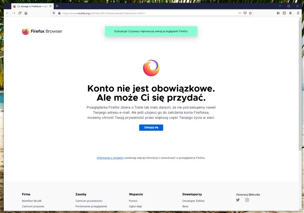Click the green Gratulacje notification banner
The width and height of the screenshot is (304, 213).
151,31
